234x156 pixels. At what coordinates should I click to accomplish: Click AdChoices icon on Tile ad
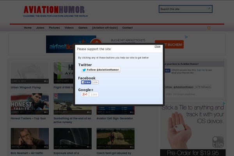224,103
